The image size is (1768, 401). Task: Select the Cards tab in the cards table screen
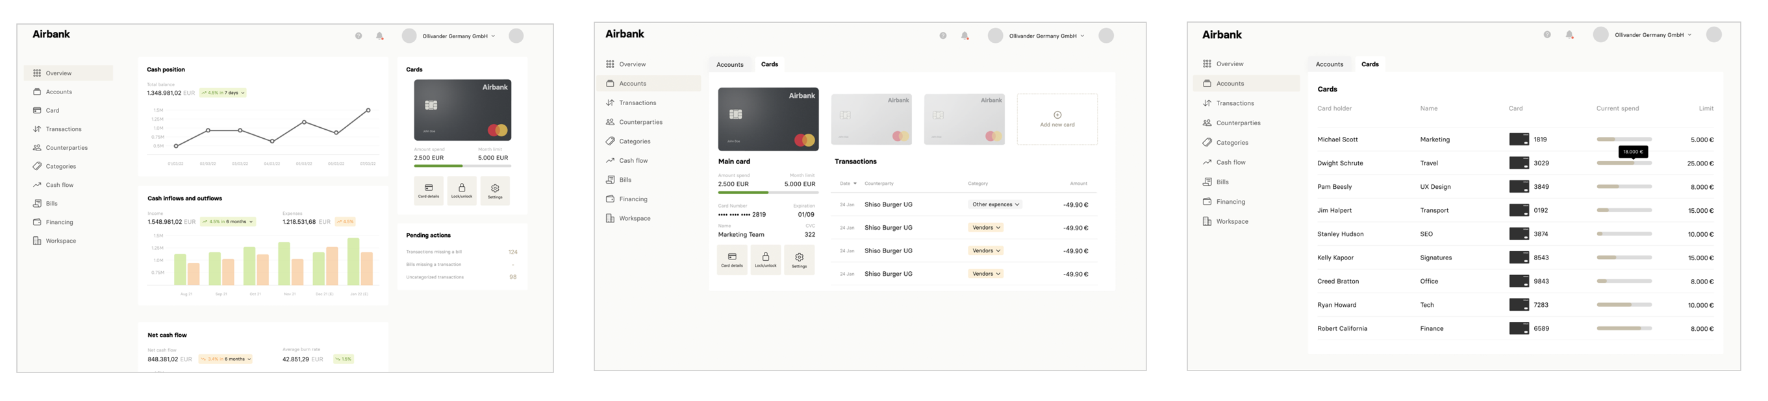pyautogui.click(x=1370, y=64)
